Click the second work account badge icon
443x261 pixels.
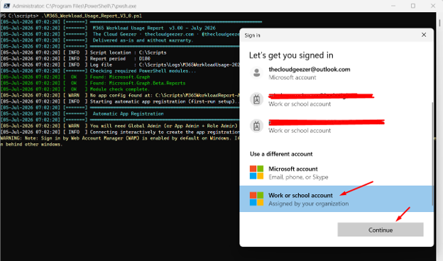point(256,126)
